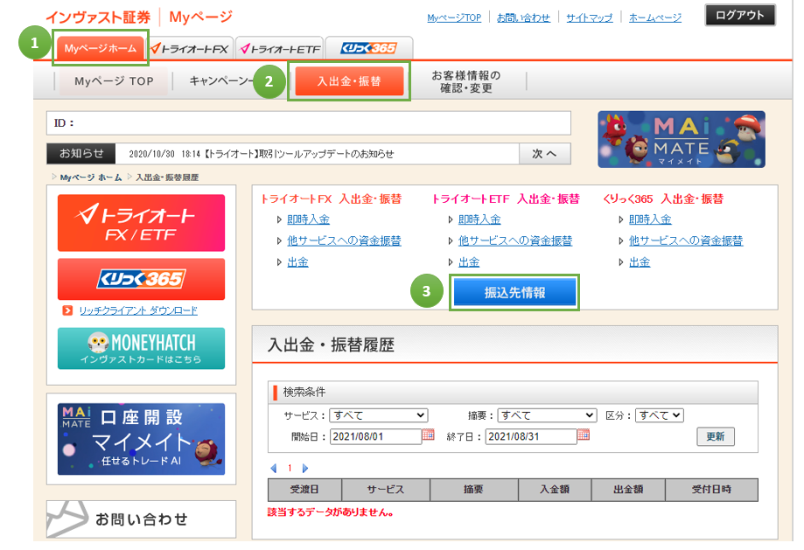Open the MONEYHATCH インヴァストカード banner
The width and height of the screenshot is (804, 550).
point(141,348)
